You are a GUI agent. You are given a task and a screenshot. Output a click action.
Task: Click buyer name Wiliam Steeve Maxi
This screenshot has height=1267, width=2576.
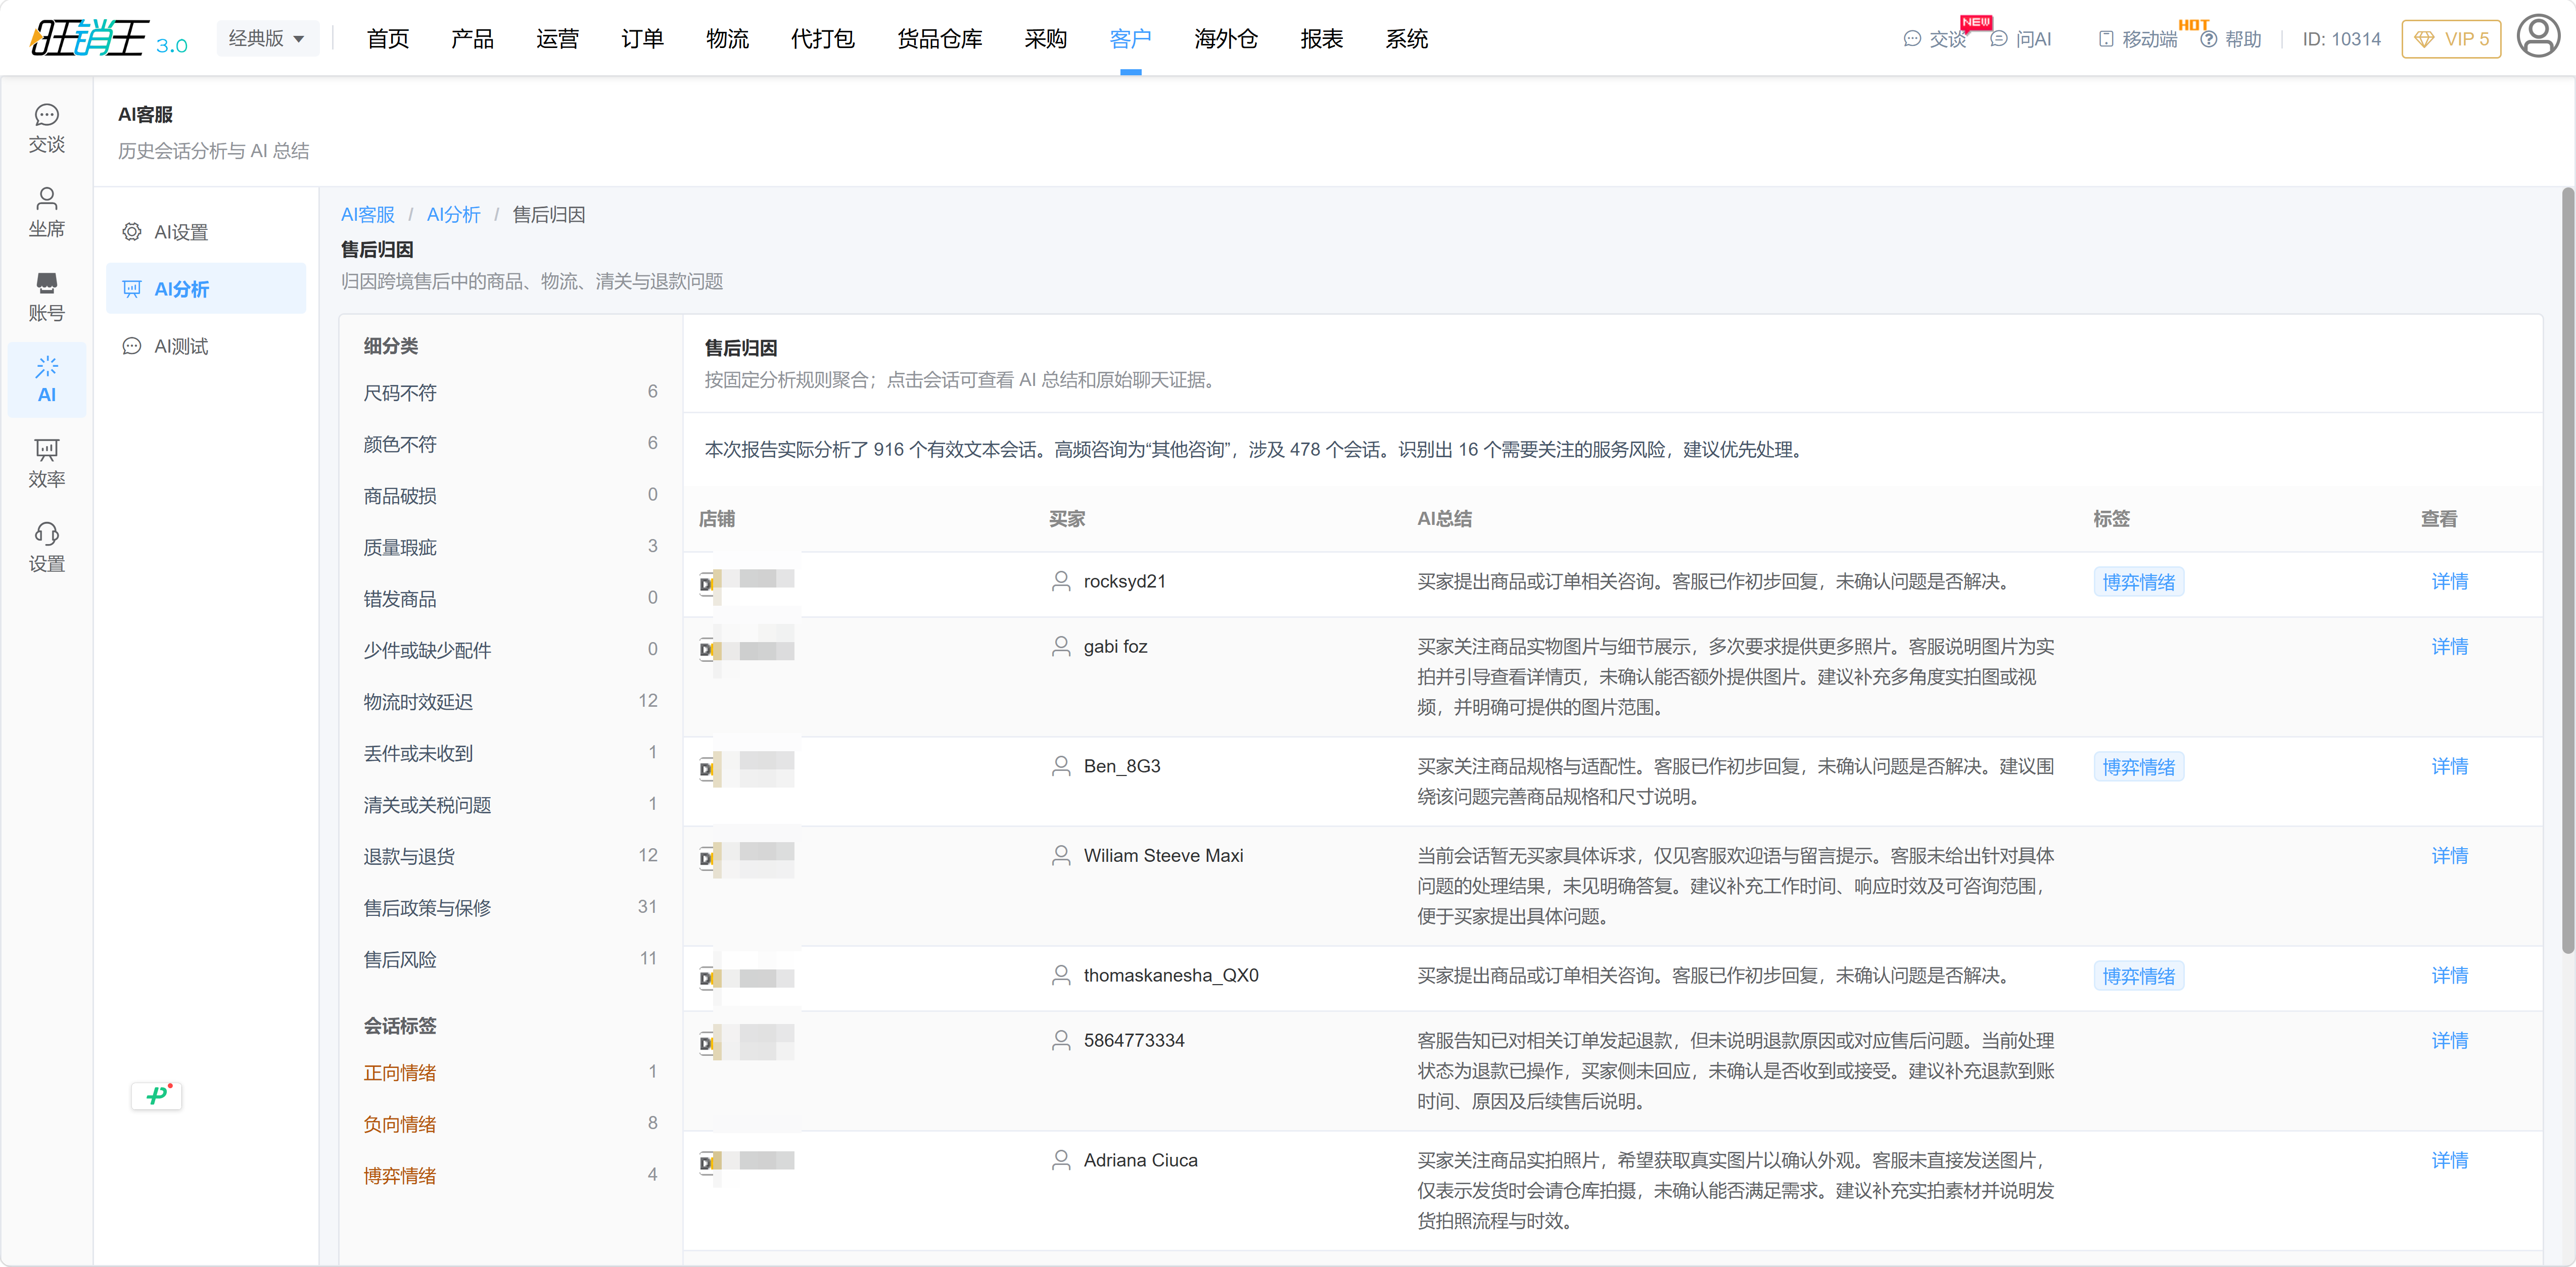click(1163, 855)
